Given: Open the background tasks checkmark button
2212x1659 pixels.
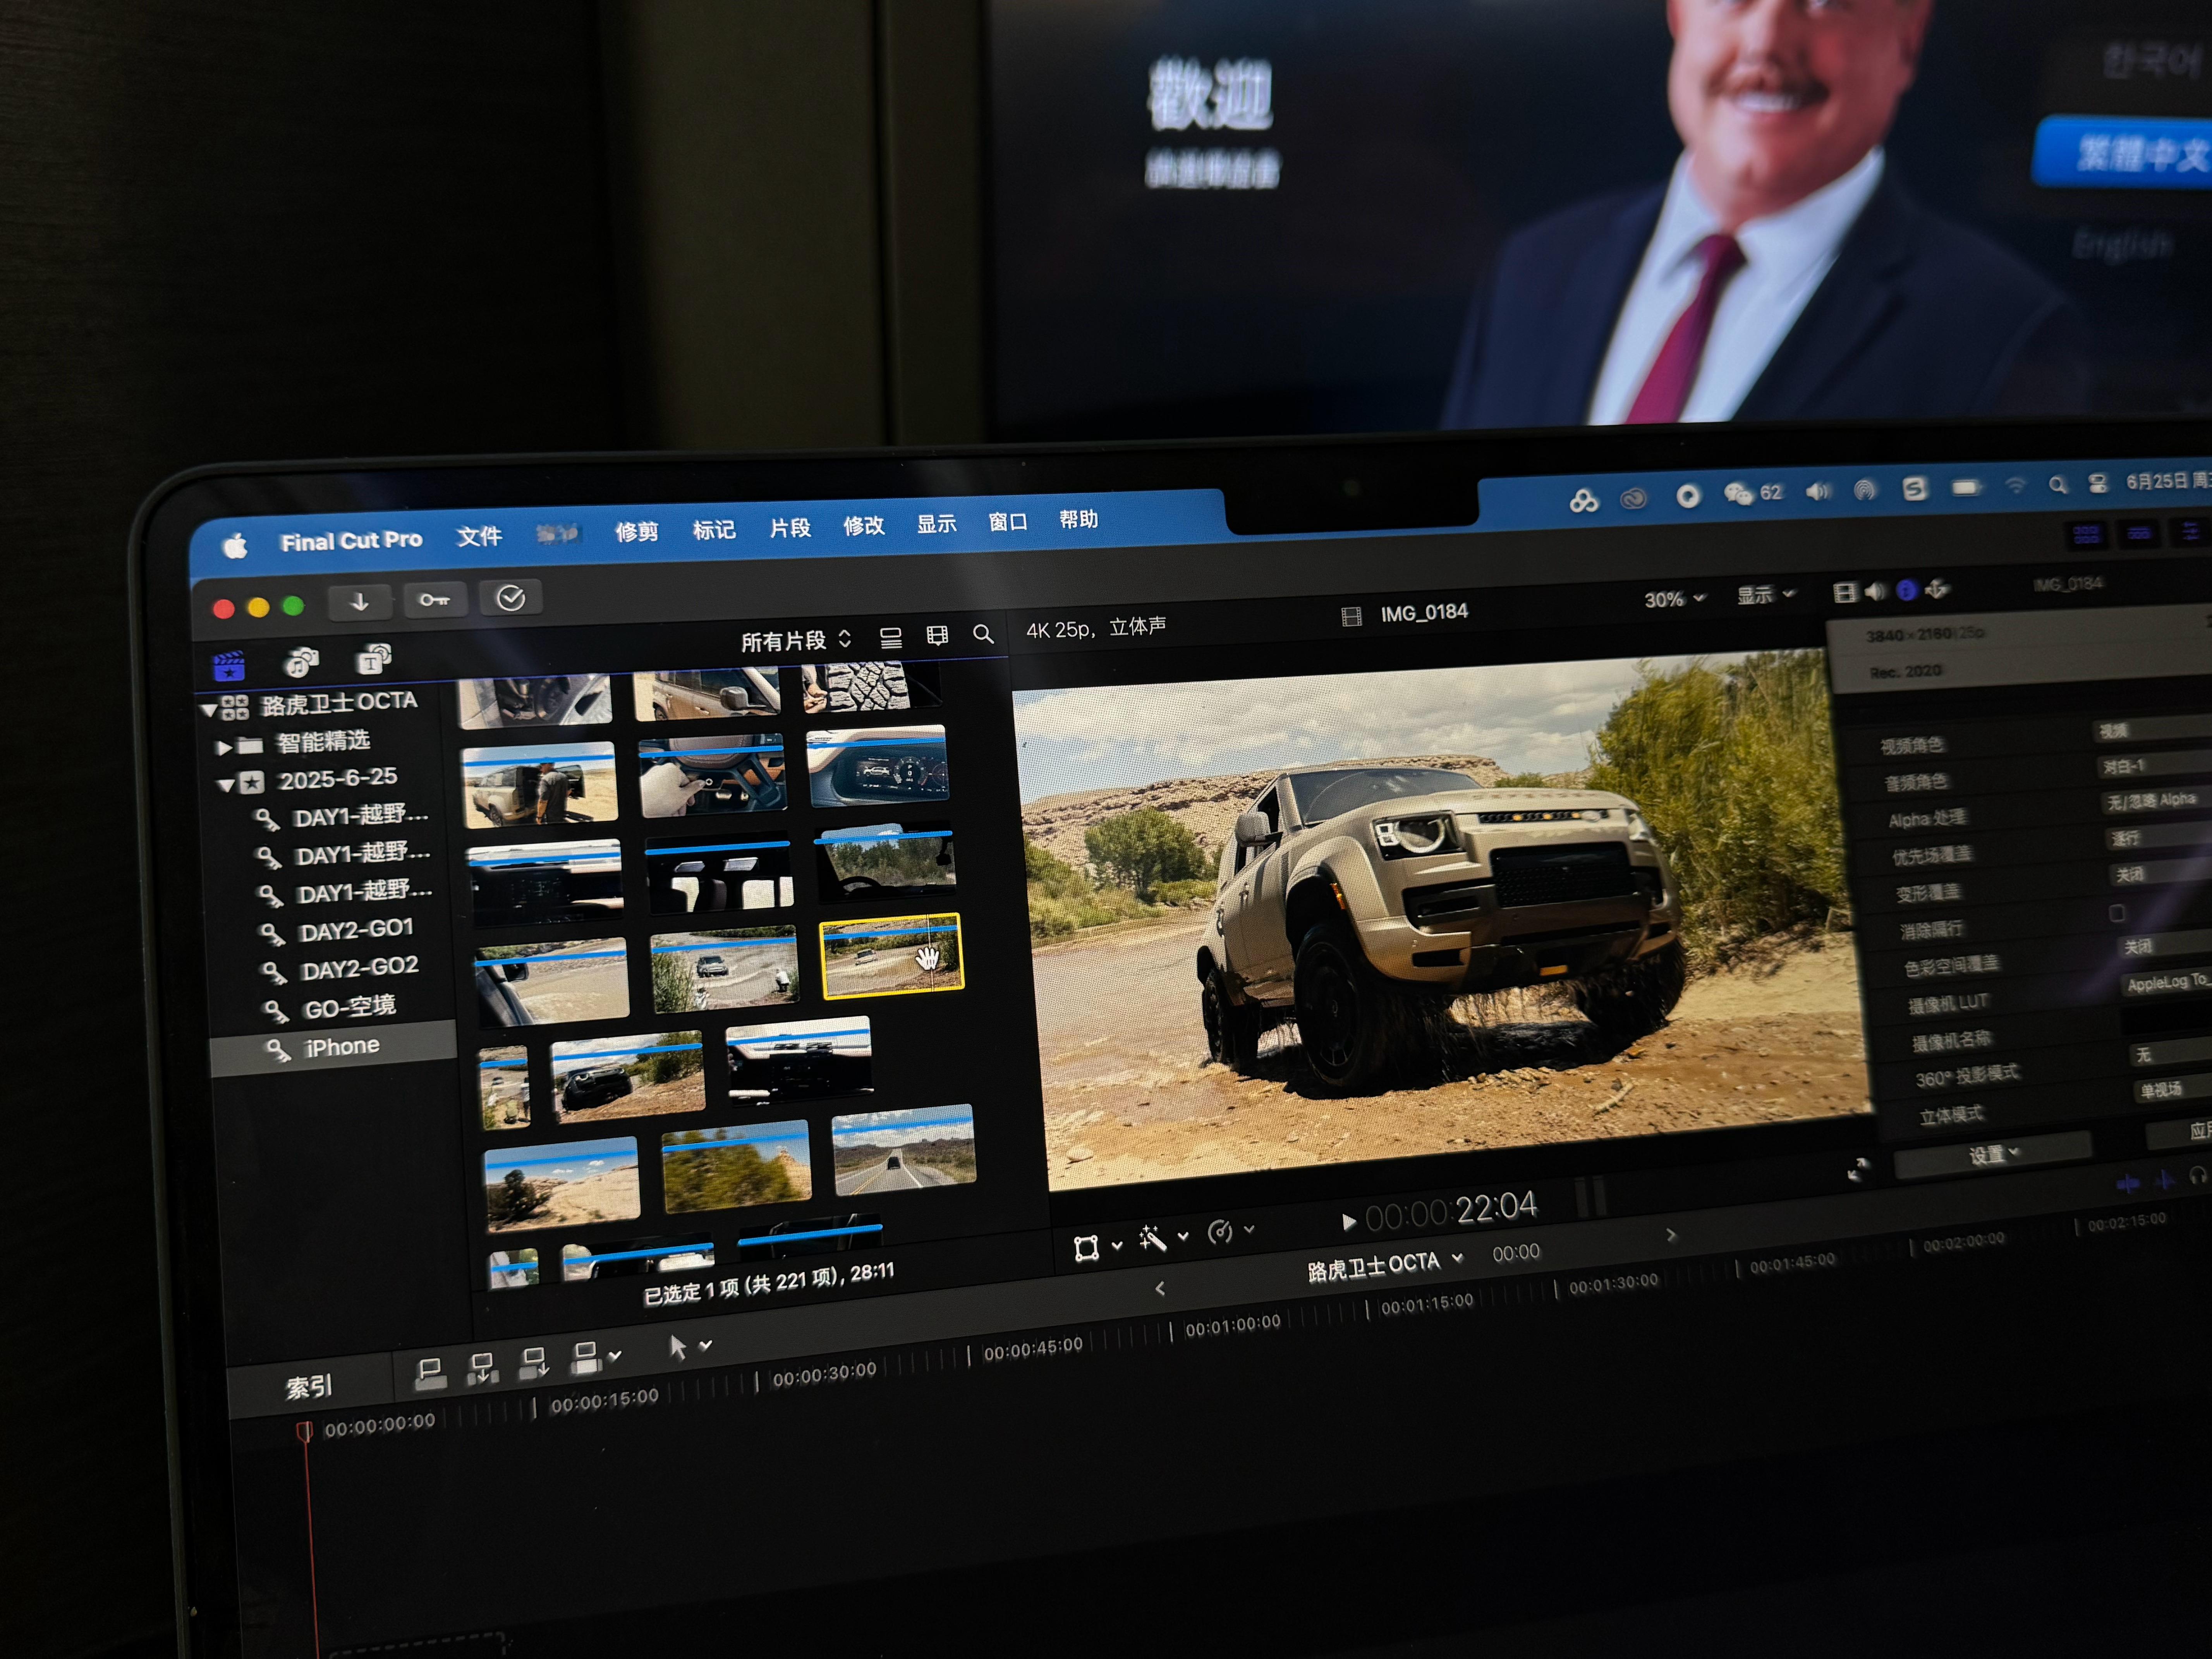Looking at the screenshot, I should 511,598.
